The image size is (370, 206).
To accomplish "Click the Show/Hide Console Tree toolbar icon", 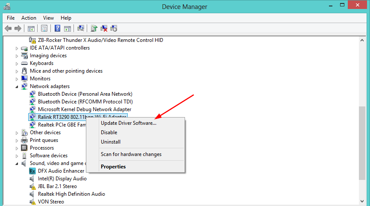I will click(31, 29).
